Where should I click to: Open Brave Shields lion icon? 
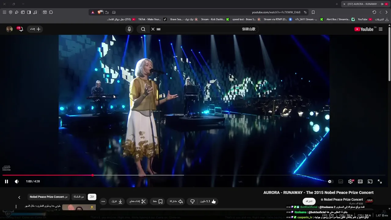[x=100, y=12]
